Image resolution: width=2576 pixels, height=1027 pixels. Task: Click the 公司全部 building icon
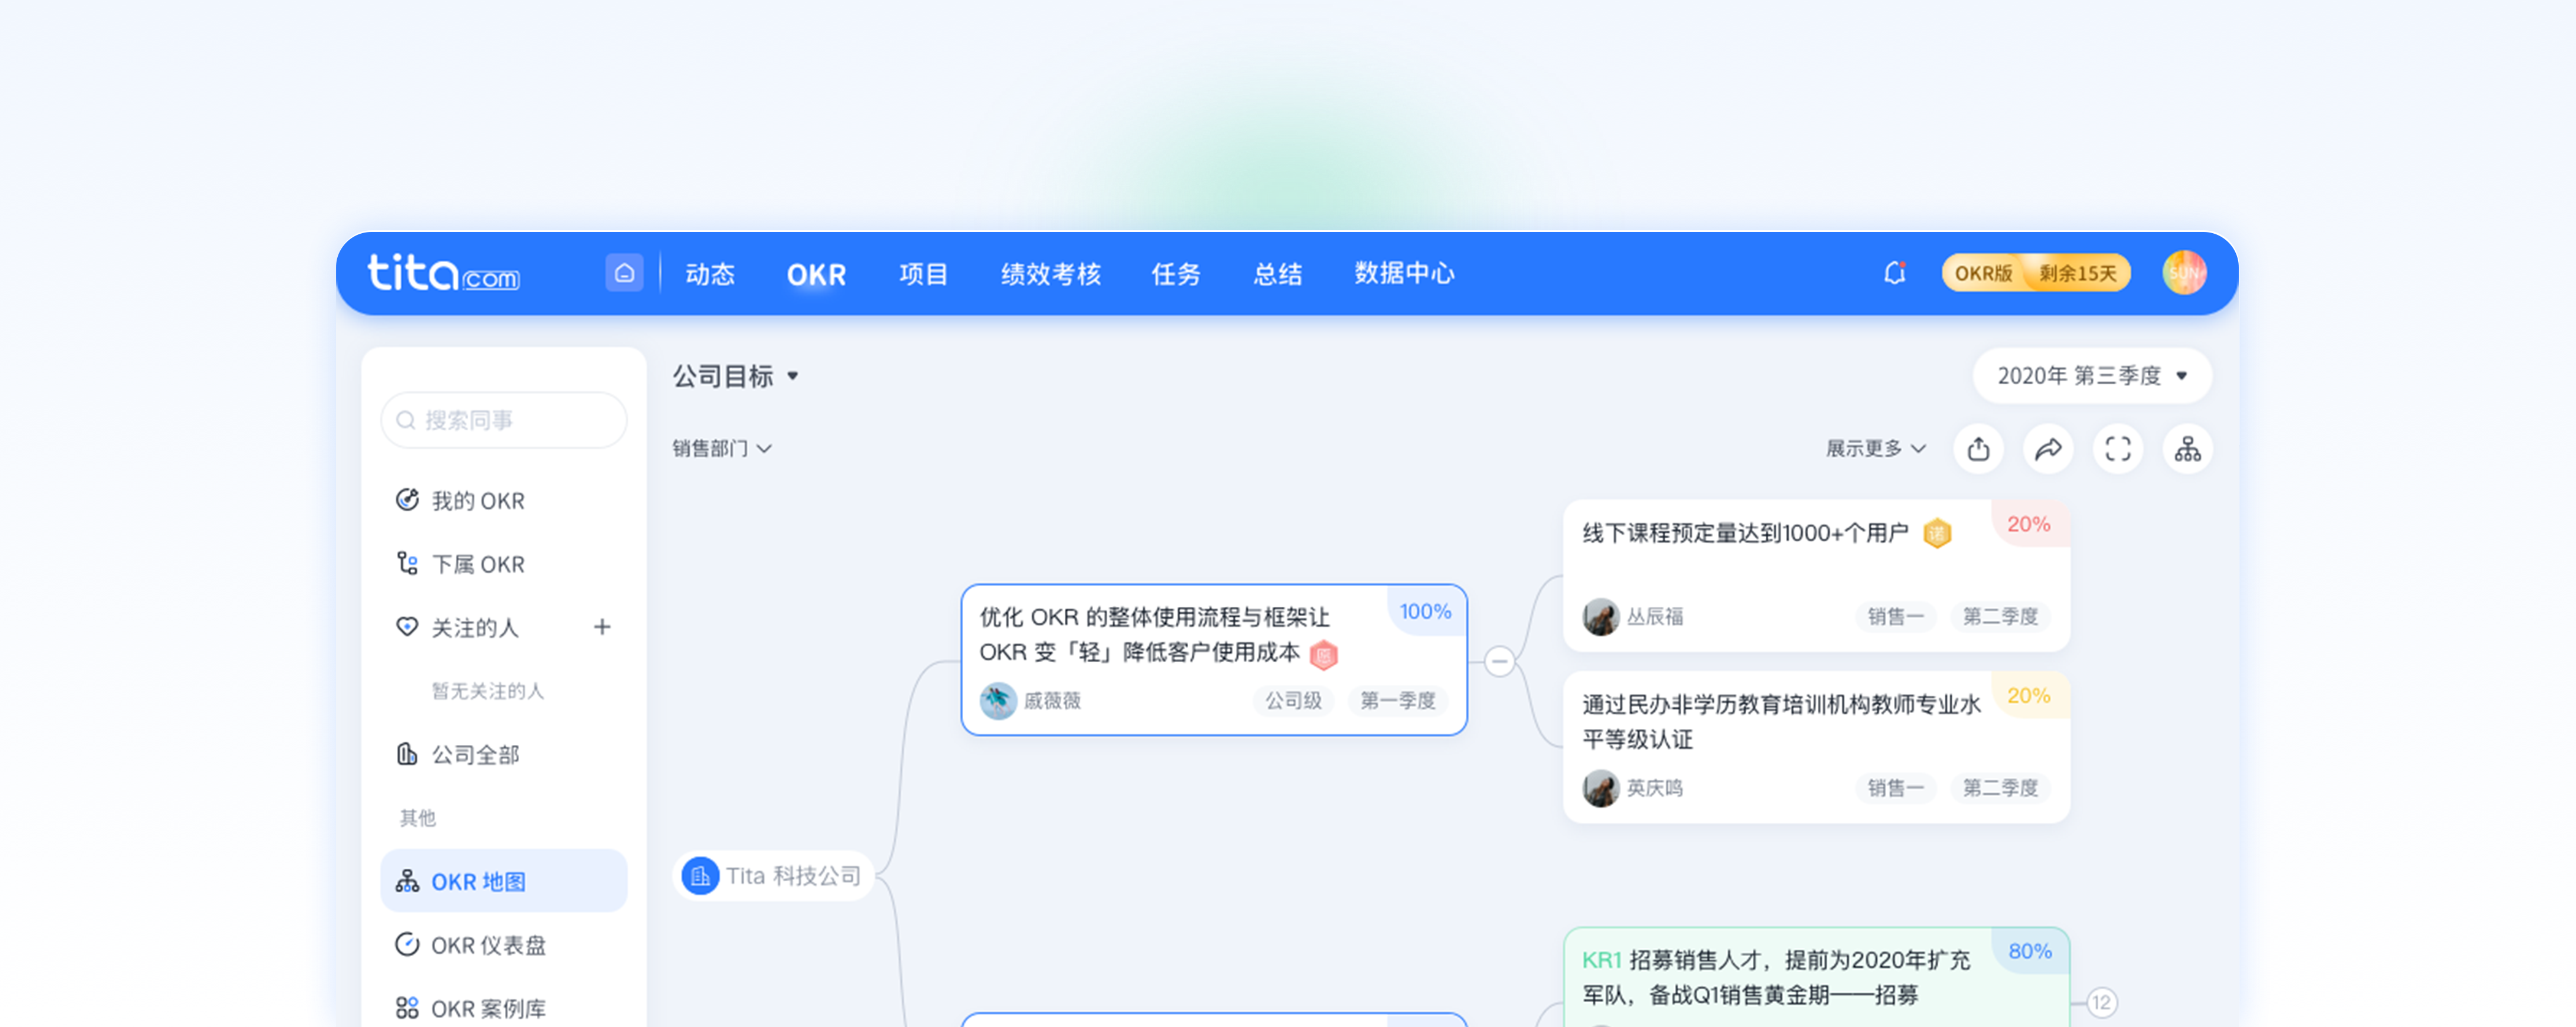[x=407, y=753]
